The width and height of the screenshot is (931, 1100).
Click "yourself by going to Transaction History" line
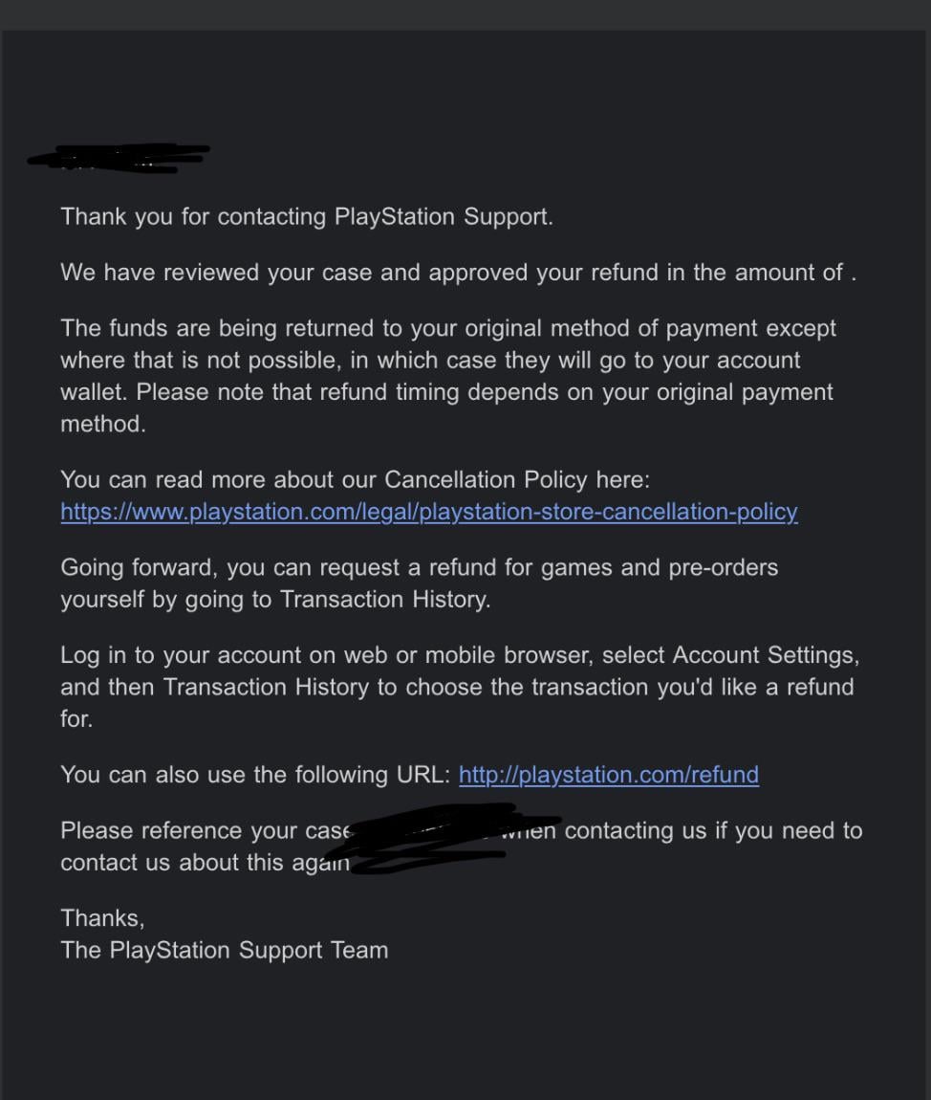(275, 600)
